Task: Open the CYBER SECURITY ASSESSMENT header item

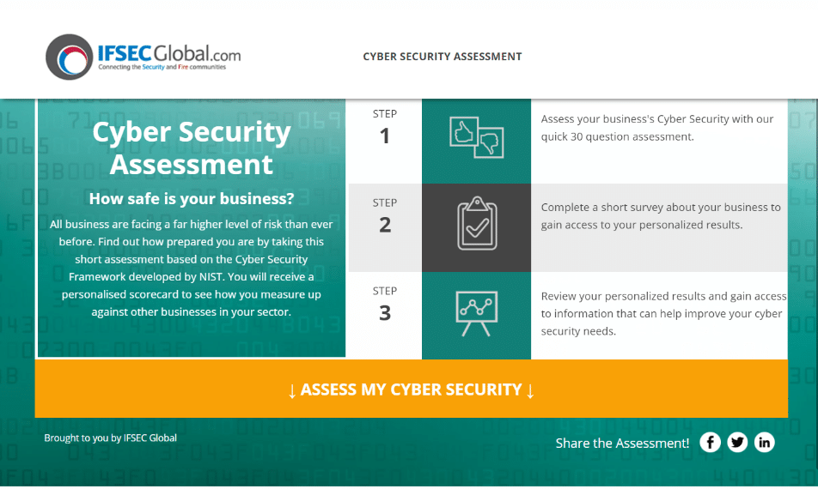Action: [x=443, y=57]
